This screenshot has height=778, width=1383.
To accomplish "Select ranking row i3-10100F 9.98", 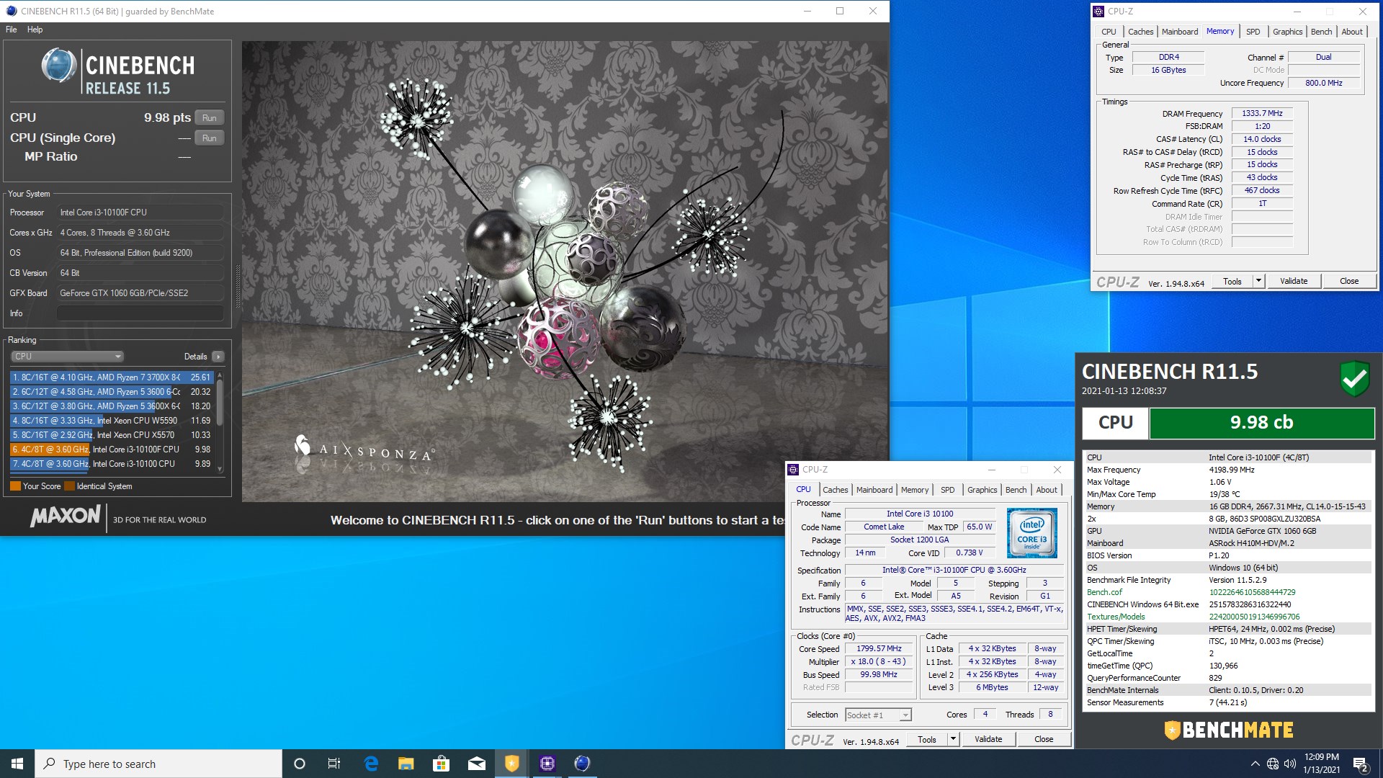I will tap(112, 450).
